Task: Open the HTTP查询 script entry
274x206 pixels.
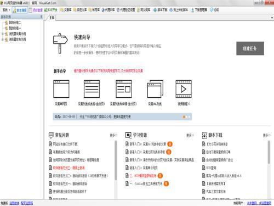Action: click(x=212, y=168)
